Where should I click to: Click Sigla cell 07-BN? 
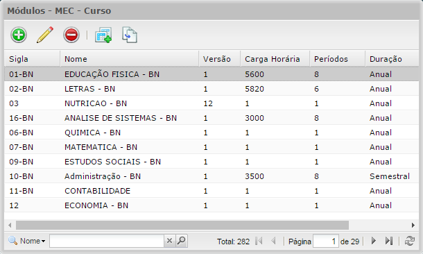21,147
